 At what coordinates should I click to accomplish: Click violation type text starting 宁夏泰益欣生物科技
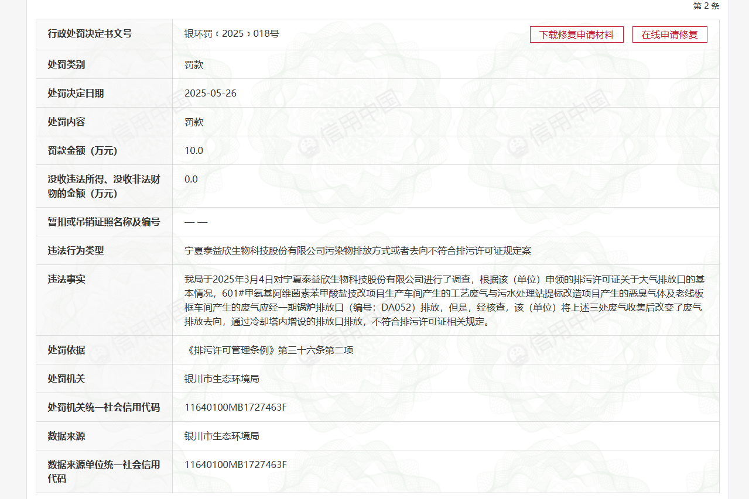coord(358,251)
